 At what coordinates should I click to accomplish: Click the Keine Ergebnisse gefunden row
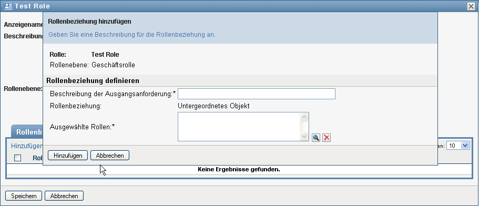point(239,169)
